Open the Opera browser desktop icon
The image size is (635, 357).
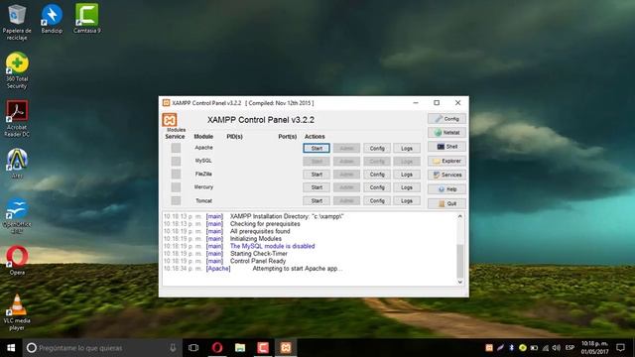tap(17, 260)
